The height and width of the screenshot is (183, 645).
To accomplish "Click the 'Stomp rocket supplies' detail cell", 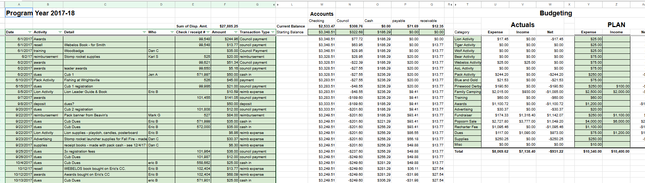I will (x=105, y=57).
